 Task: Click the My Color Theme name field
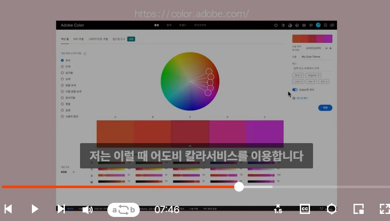pos(317,57)
